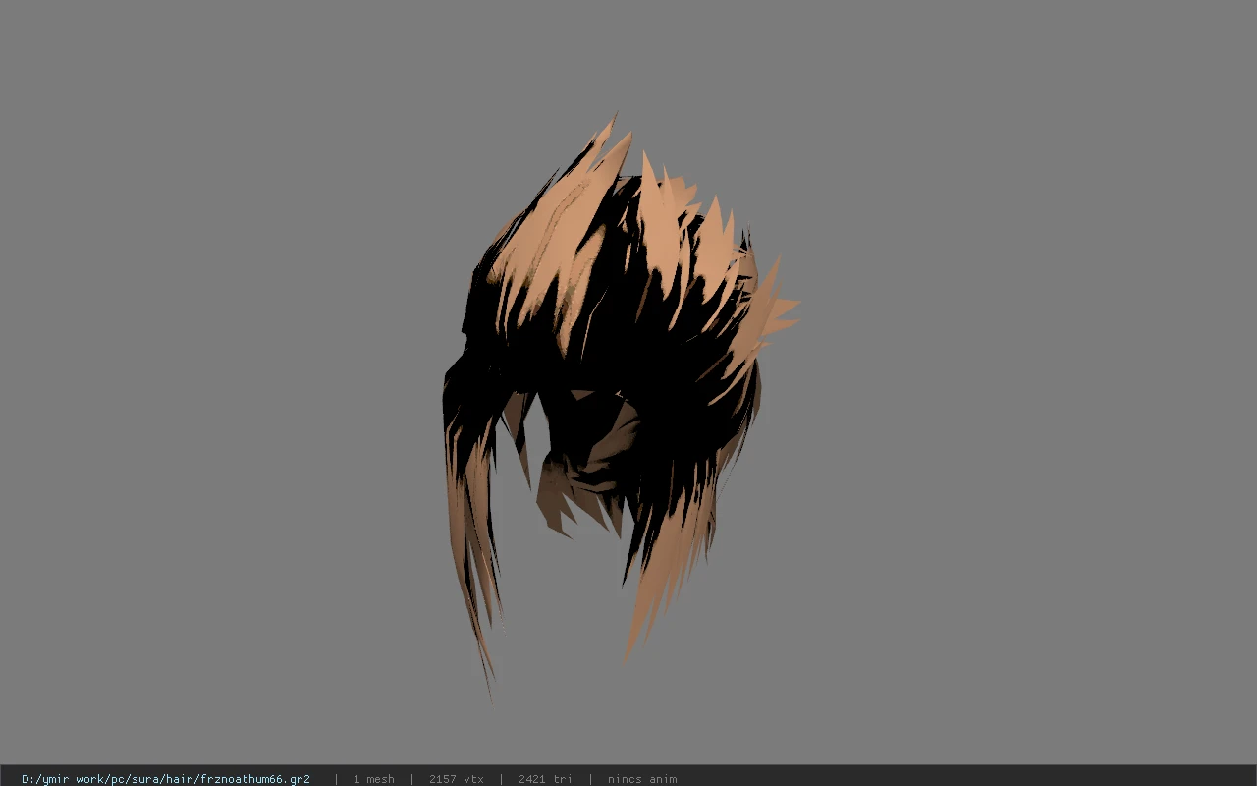Click the 'nincs anim' status text

[x=642, y=779]
